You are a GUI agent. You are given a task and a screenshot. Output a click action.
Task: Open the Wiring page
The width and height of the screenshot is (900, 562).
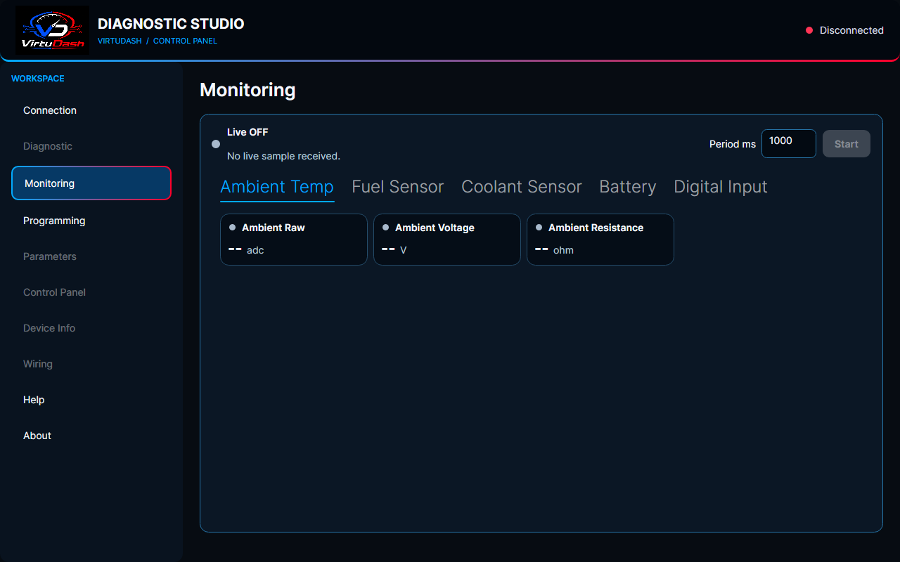tap(91, 364)
